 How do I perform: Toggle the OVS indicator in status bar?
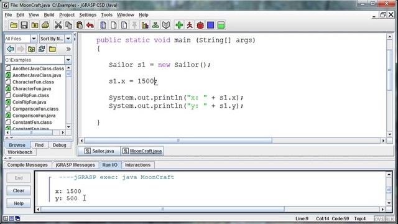click(379, 218)
